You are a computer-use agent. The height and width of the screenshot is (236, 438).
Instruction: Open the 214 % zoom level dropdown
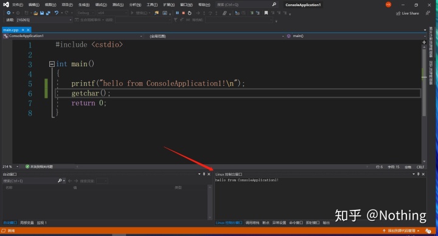click(17, 167)
